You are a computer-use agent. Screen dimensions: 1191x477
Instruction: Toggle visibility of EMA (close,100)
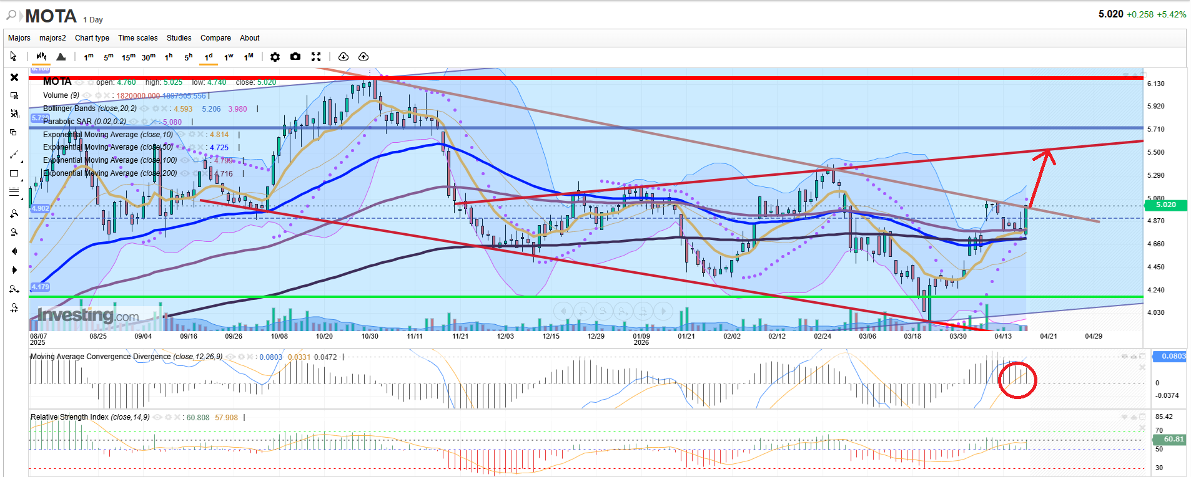tap(185, 160)
